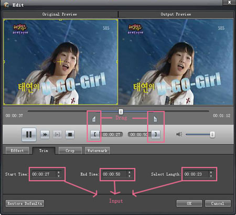
Task: Open the Watermark tab
Action: [x=98, y=150]
